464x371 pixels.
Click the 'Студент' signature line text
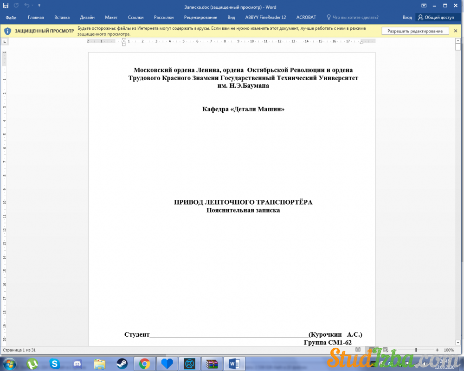point(137,335)
